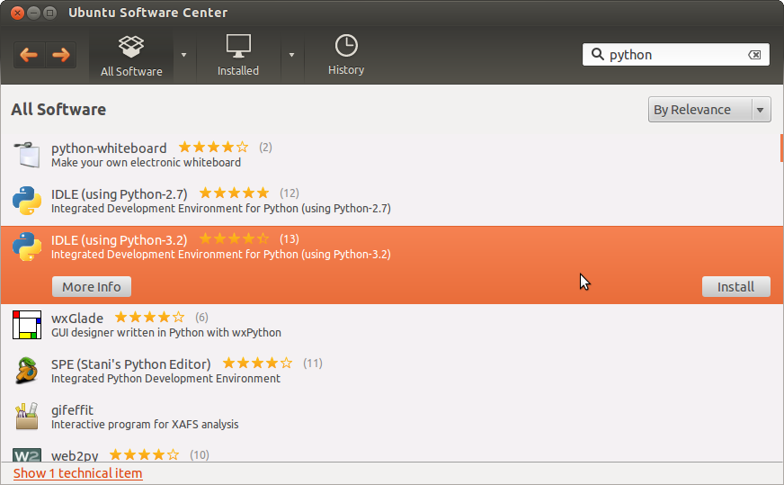
Task: Close the Ubuntu Software Center window
Action: tap(17, 13)
